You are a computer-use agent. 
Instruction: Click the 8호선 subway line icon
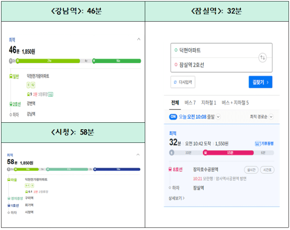(x=170, y=169)
